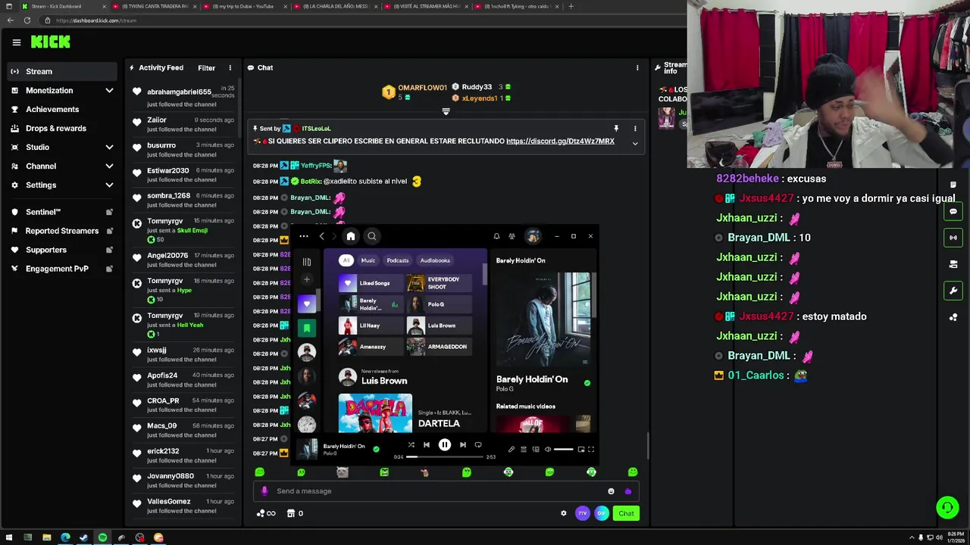Open the Polo G tile
This screenshot has width=970, height=545.
point(440,304)
